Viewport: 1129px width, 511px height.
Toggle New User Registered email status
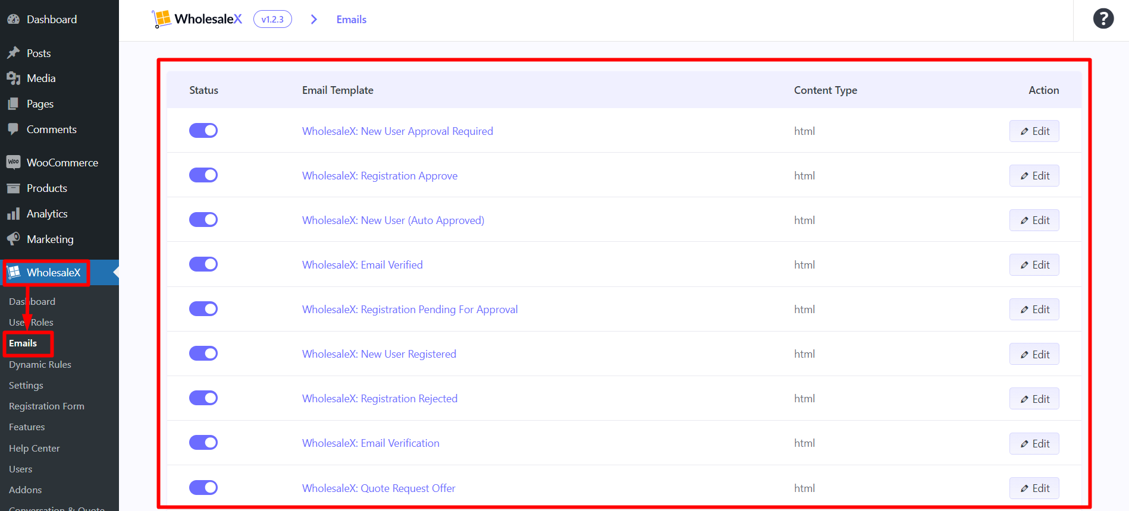[x=203, y=353]
